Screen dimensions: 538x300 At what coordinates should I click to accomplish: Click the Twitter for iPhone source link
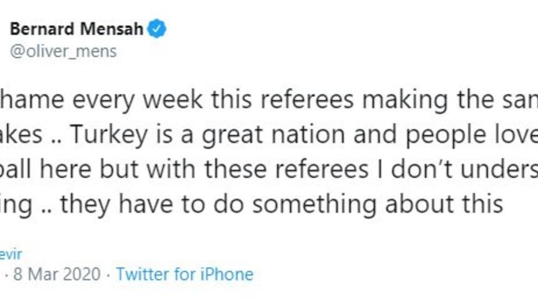(x=185, y=274)
